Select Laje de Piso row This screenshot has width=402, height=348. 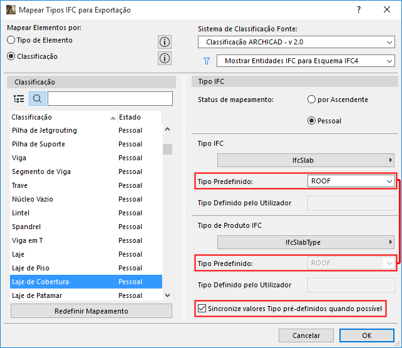point(86,268)
